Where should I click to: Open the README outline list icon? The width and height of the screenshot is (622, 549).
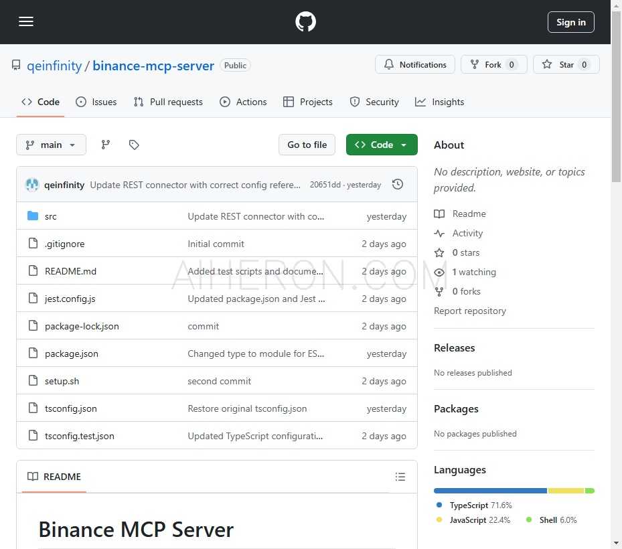[x=400, y=477]
